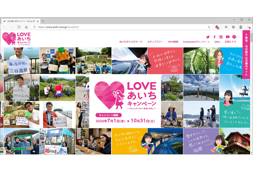Open the Instagram social icon
Screen dimensions: 253x172
click(x=221, y=37)
